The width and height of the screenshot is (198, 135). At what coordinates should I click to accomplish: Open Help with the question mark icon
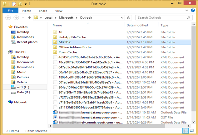(x=193, y=10)
